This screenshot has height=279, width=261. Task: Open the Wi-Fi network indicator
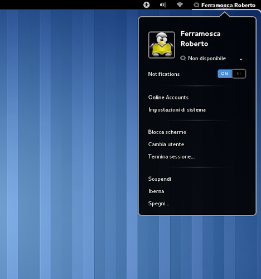[x=180, y=5]
